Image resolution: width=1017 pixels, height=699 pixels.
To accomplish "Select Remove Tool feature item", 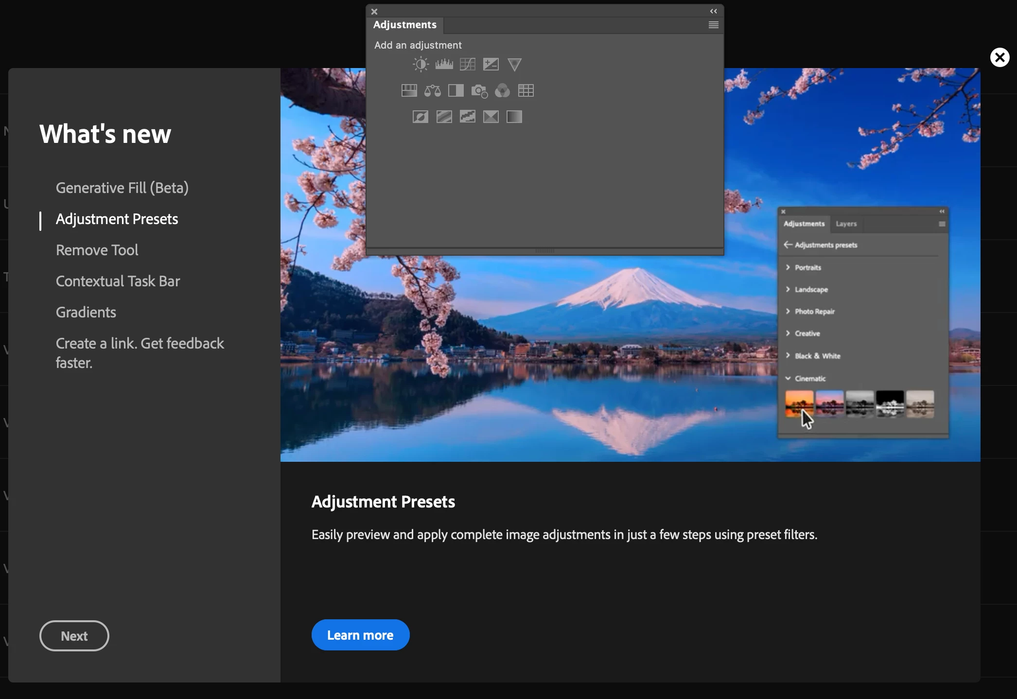I will pos(97,250).
